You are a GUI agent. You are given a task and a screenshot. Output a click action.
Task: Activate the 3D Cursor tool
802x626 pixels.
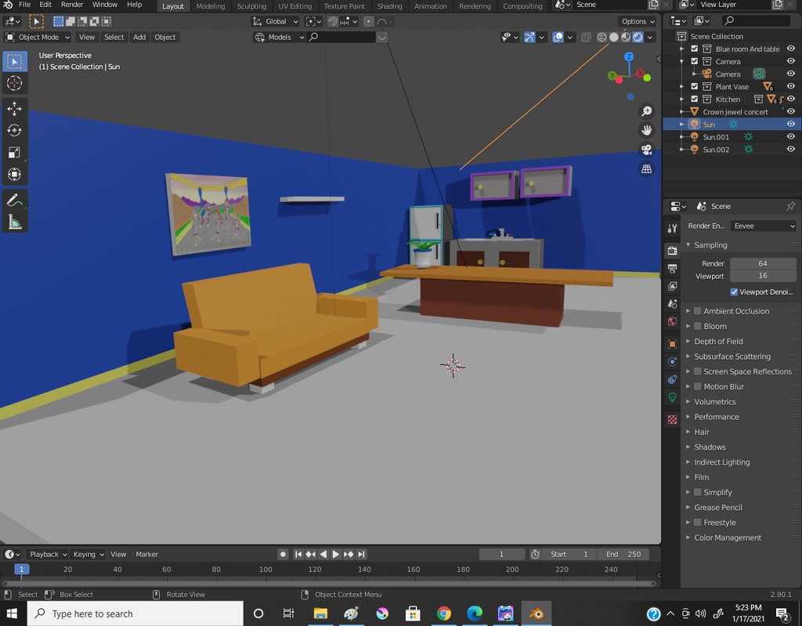[x=14, y=83]
